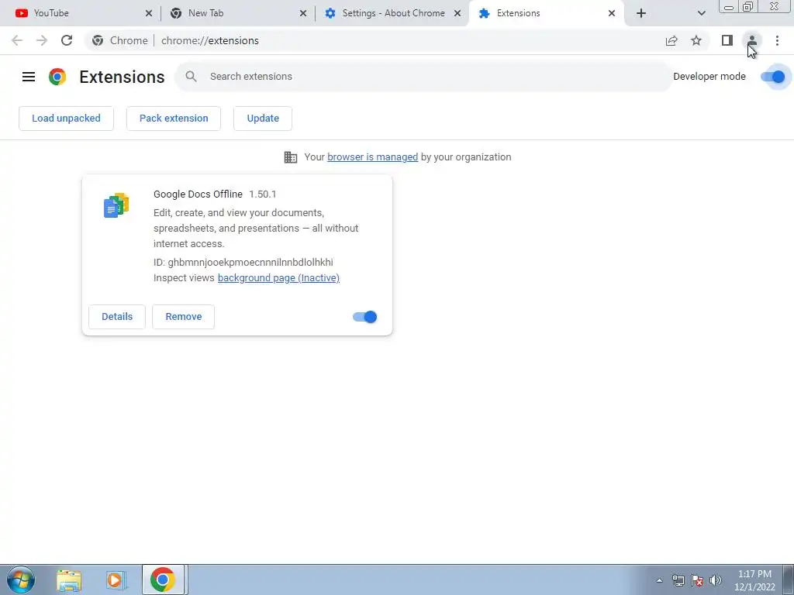794x595 pixels.
Task: Reload the extensions page
Action: [67, 40]
